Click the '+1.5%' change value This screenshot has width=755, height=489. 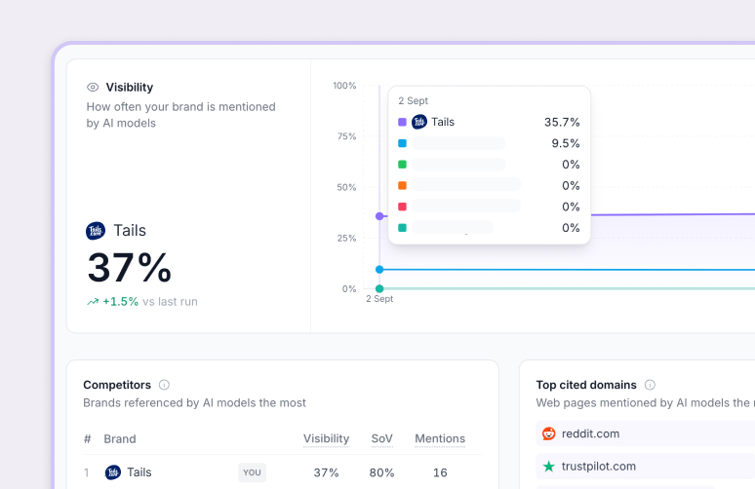[120, 302]
